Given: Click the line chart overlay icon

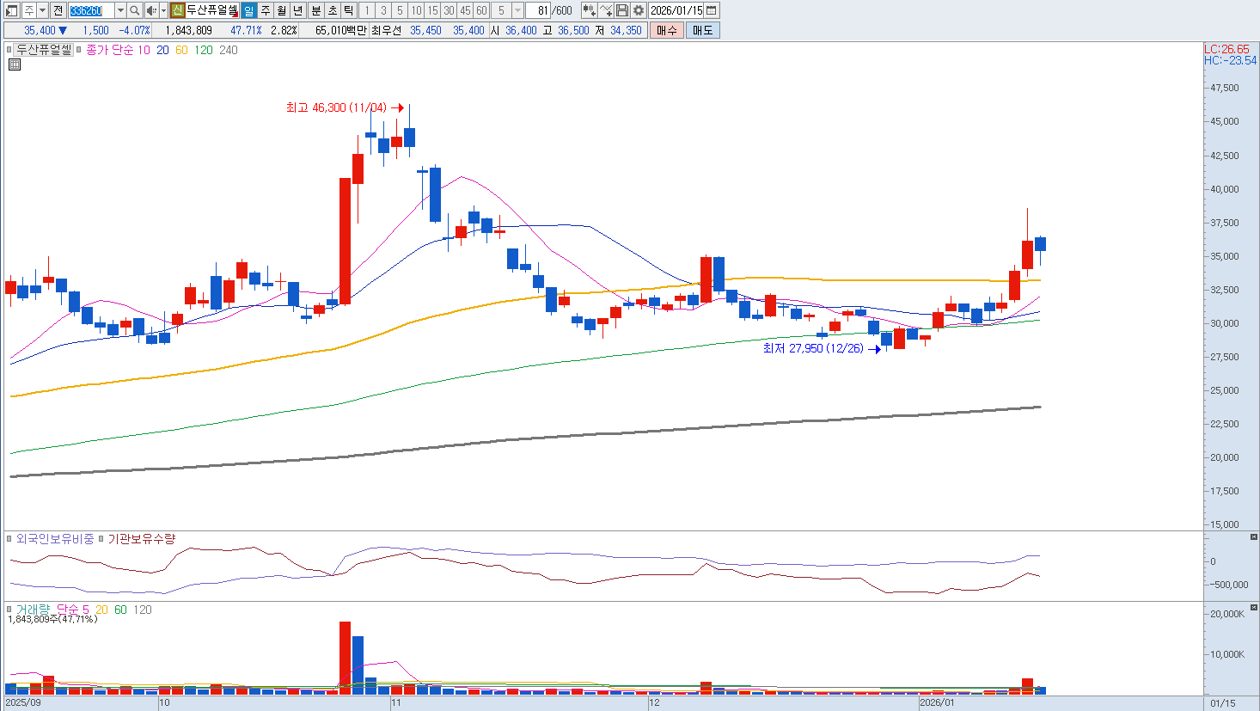Looking at the screenshot, I should pos(606,10).
